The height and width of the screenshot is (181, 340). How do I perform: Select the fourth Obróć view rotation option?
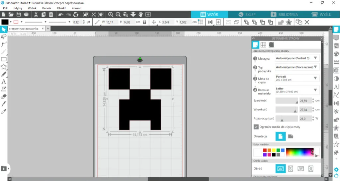click(x=311, y=169)
